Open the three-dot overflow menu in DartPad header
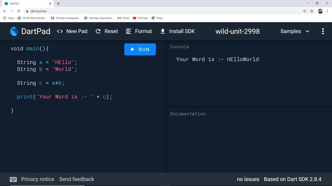Image resolution: width=332 pixels, height=186 pixels. click(x=323, y=31)
